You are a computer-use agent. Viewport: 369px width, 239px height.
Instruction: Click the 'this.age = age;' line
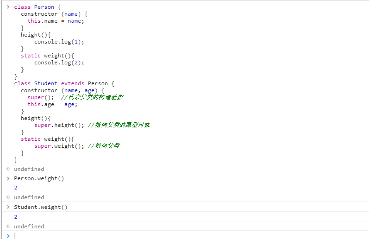tap(52, 104)
